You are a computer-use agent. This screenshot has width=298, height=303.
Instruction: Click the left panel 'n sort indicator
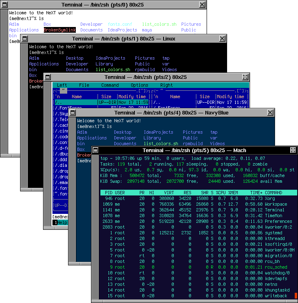pos(57,97)
